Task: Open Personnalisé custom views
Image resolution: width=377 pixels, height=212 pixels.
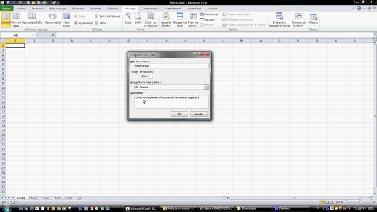Action: [53, 19]
